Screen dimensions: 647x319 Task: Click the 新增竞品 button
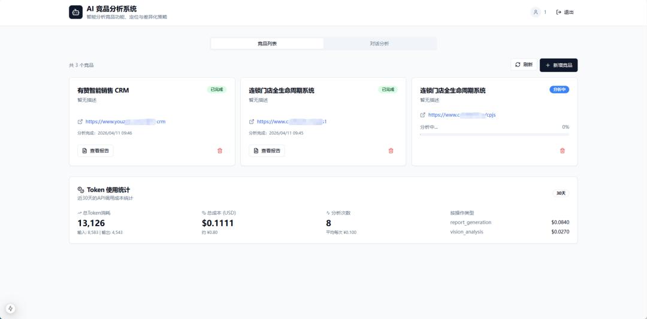point(558,65)
